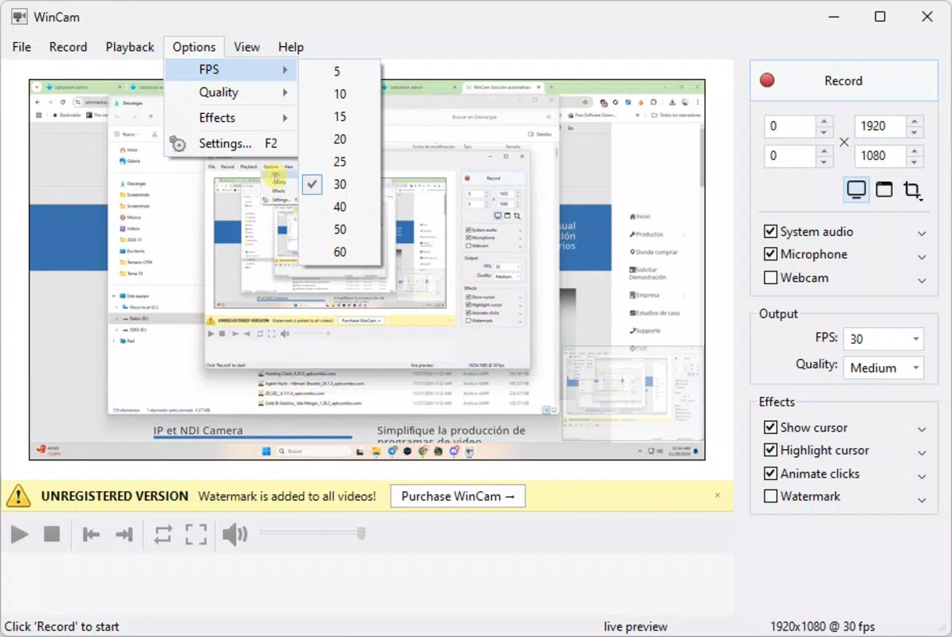The image size is (952, 637).
Task: Expand Animate clicks options chevron
Action: pos(922,476)
